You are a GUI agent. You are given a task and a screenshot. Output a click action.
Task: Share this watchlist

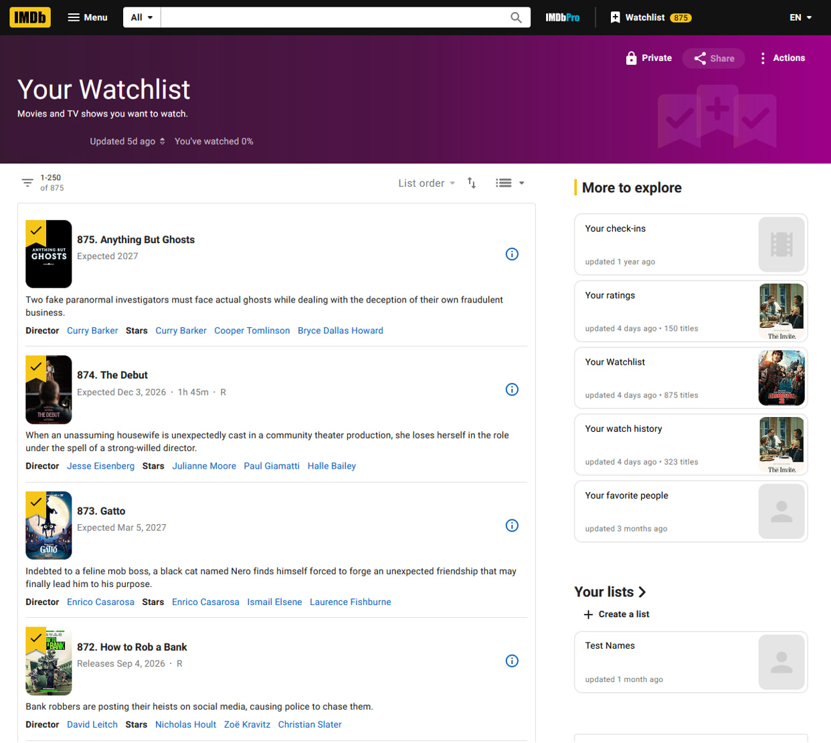714,58
